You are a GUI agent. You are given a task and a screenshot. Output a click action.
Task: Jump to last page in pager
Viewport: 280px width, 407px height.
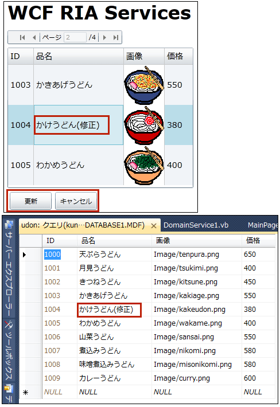click(x=116, y=38)
